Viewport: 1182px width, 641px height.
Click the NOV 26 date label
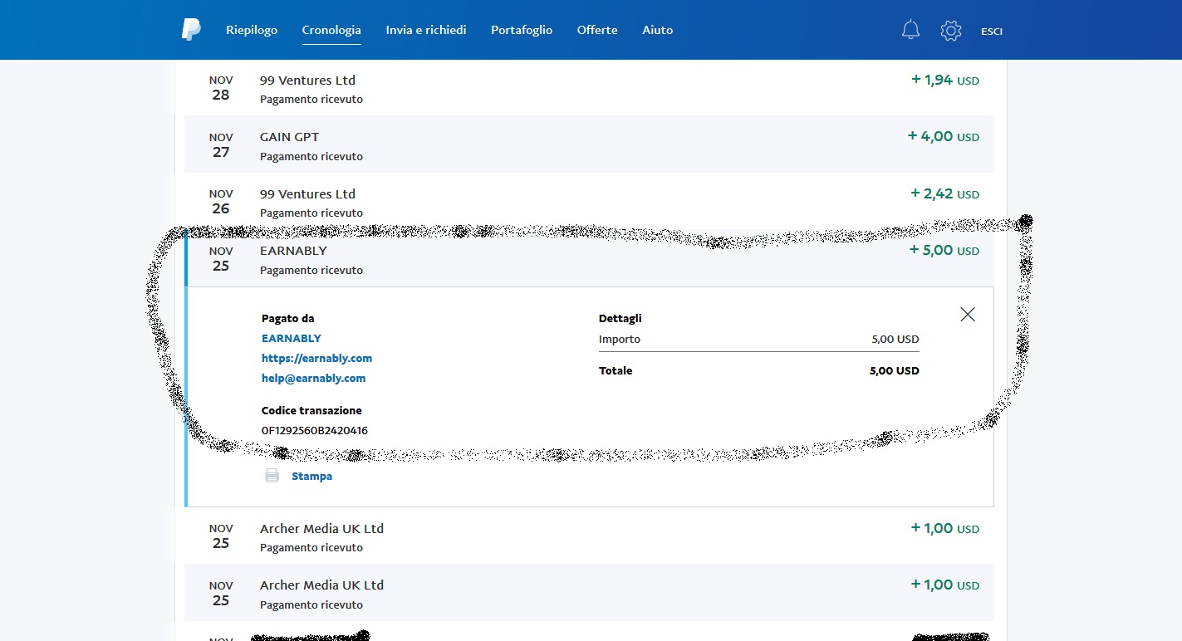[221, 201]
